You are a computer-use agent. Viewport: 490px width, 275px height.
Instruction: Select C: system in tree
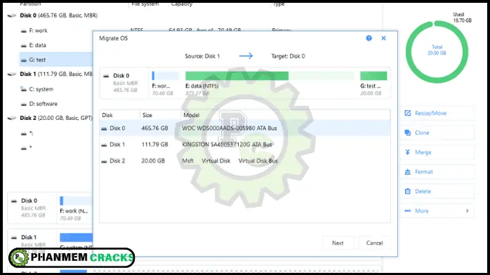click(x=41, y=89)
